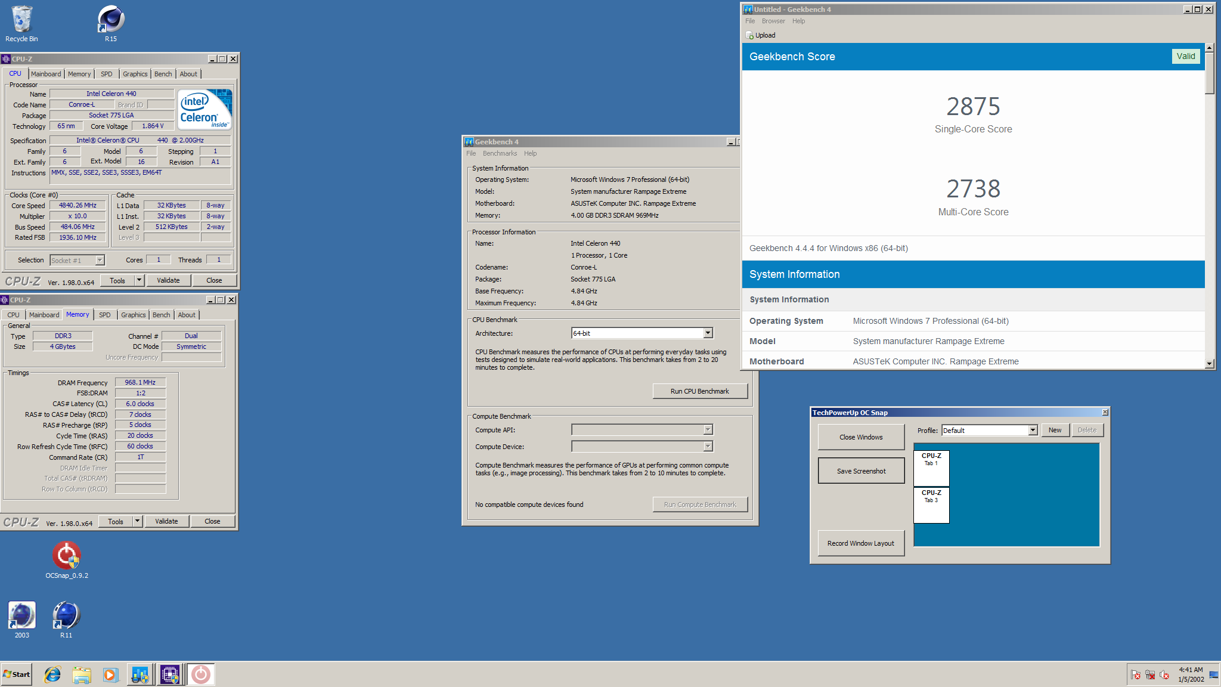This screenshot has height=687, width=1221.
Task: Open the R11 Cinebench desktop shortcut
Action: (66, 620)
